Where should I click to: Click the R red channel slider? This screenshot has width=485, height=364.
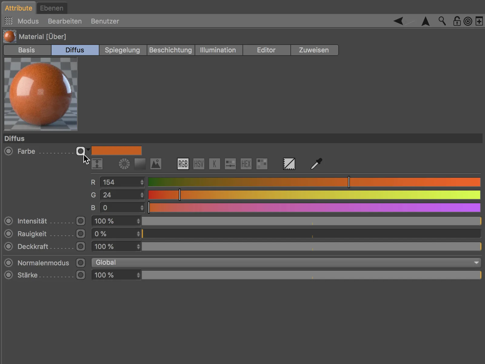pos(314,182)
